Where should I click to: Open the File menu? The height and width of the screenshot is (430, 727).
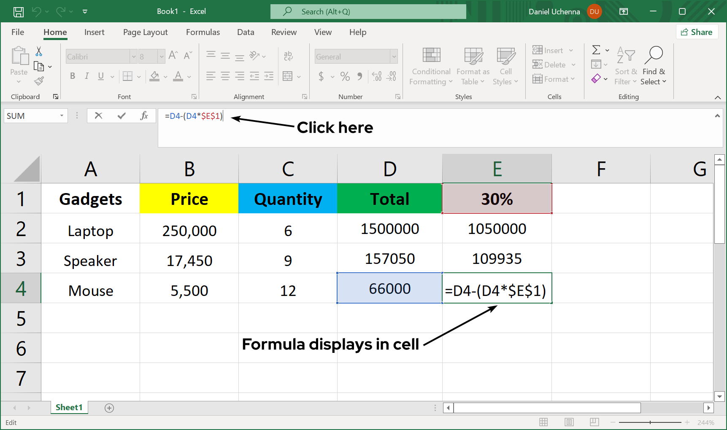(18, 32)
